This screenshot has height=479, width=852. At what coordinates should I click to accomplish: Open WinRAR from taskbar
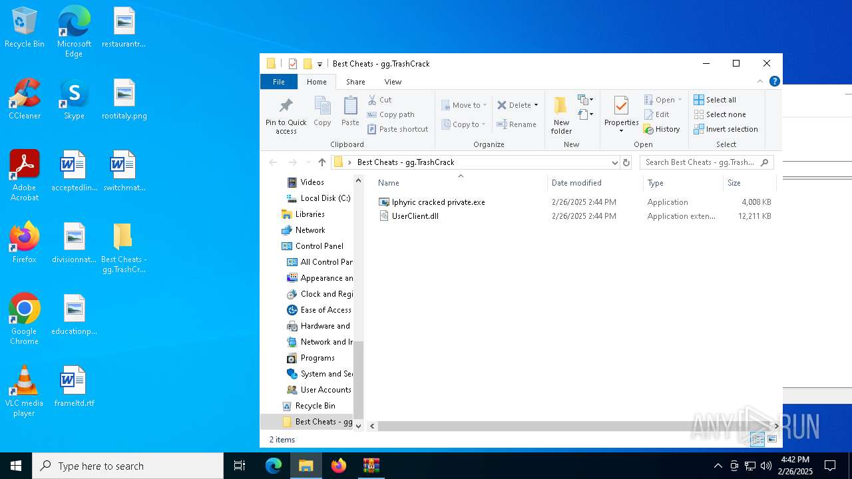(371, 466)
